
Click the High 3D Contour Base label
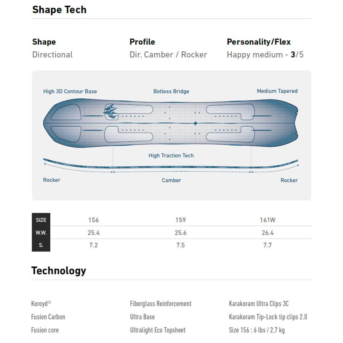point(70,91)
